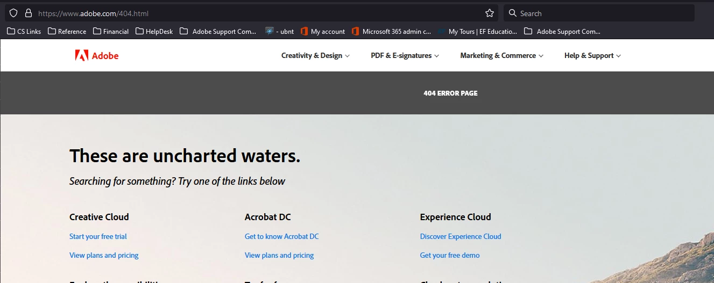
Task: Click the shield tracking protection icon
Action: (13, 13)
